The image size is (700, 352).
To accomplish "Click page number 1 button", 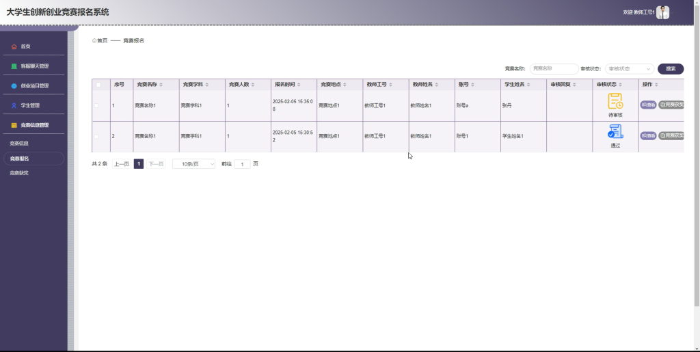I will pos(139,164).
